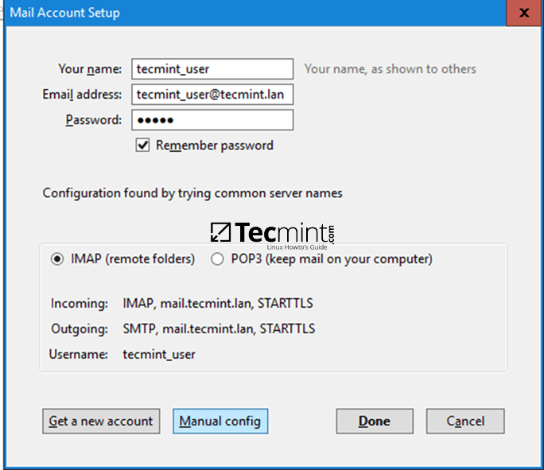Click the "Configuration found" status message
This screenshot has width=544, height=470.
pyautogui.click(x=192, y=193)
